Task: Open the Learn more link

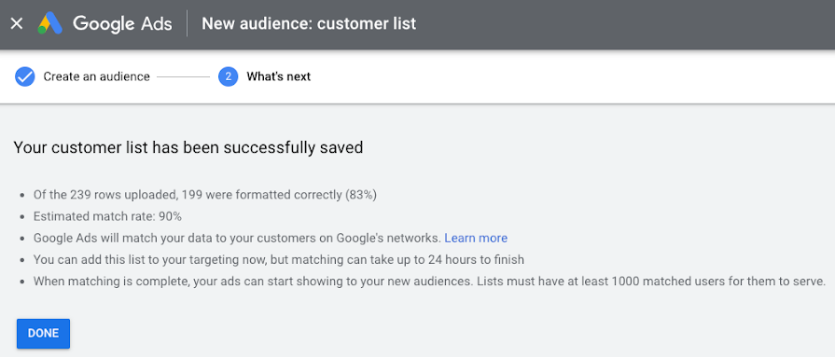Action: coord(476,238)
